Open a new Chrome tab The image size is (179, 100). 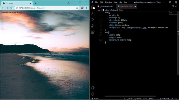[36, 3]
